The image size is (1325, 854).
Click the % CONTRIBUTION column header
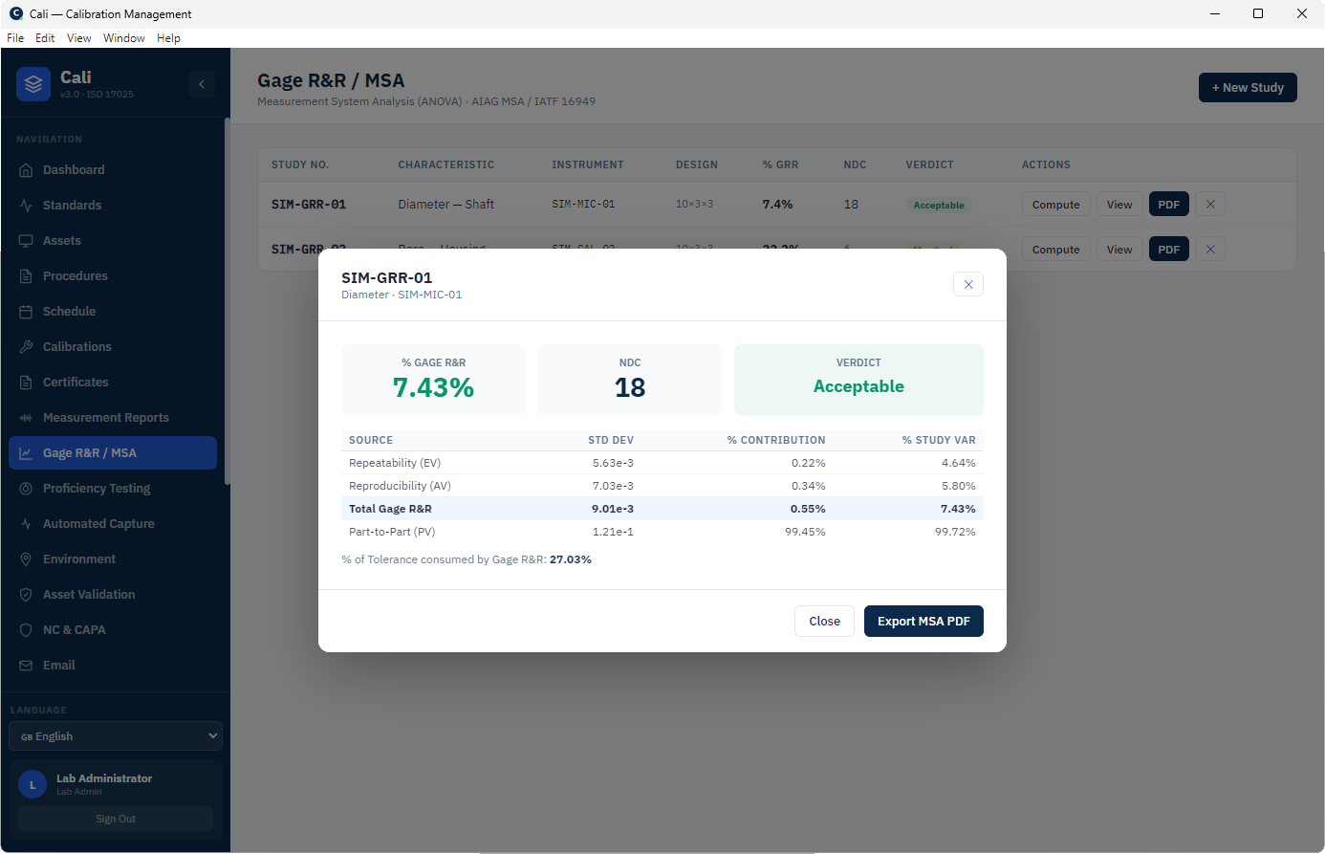click(x=776, y=440)
